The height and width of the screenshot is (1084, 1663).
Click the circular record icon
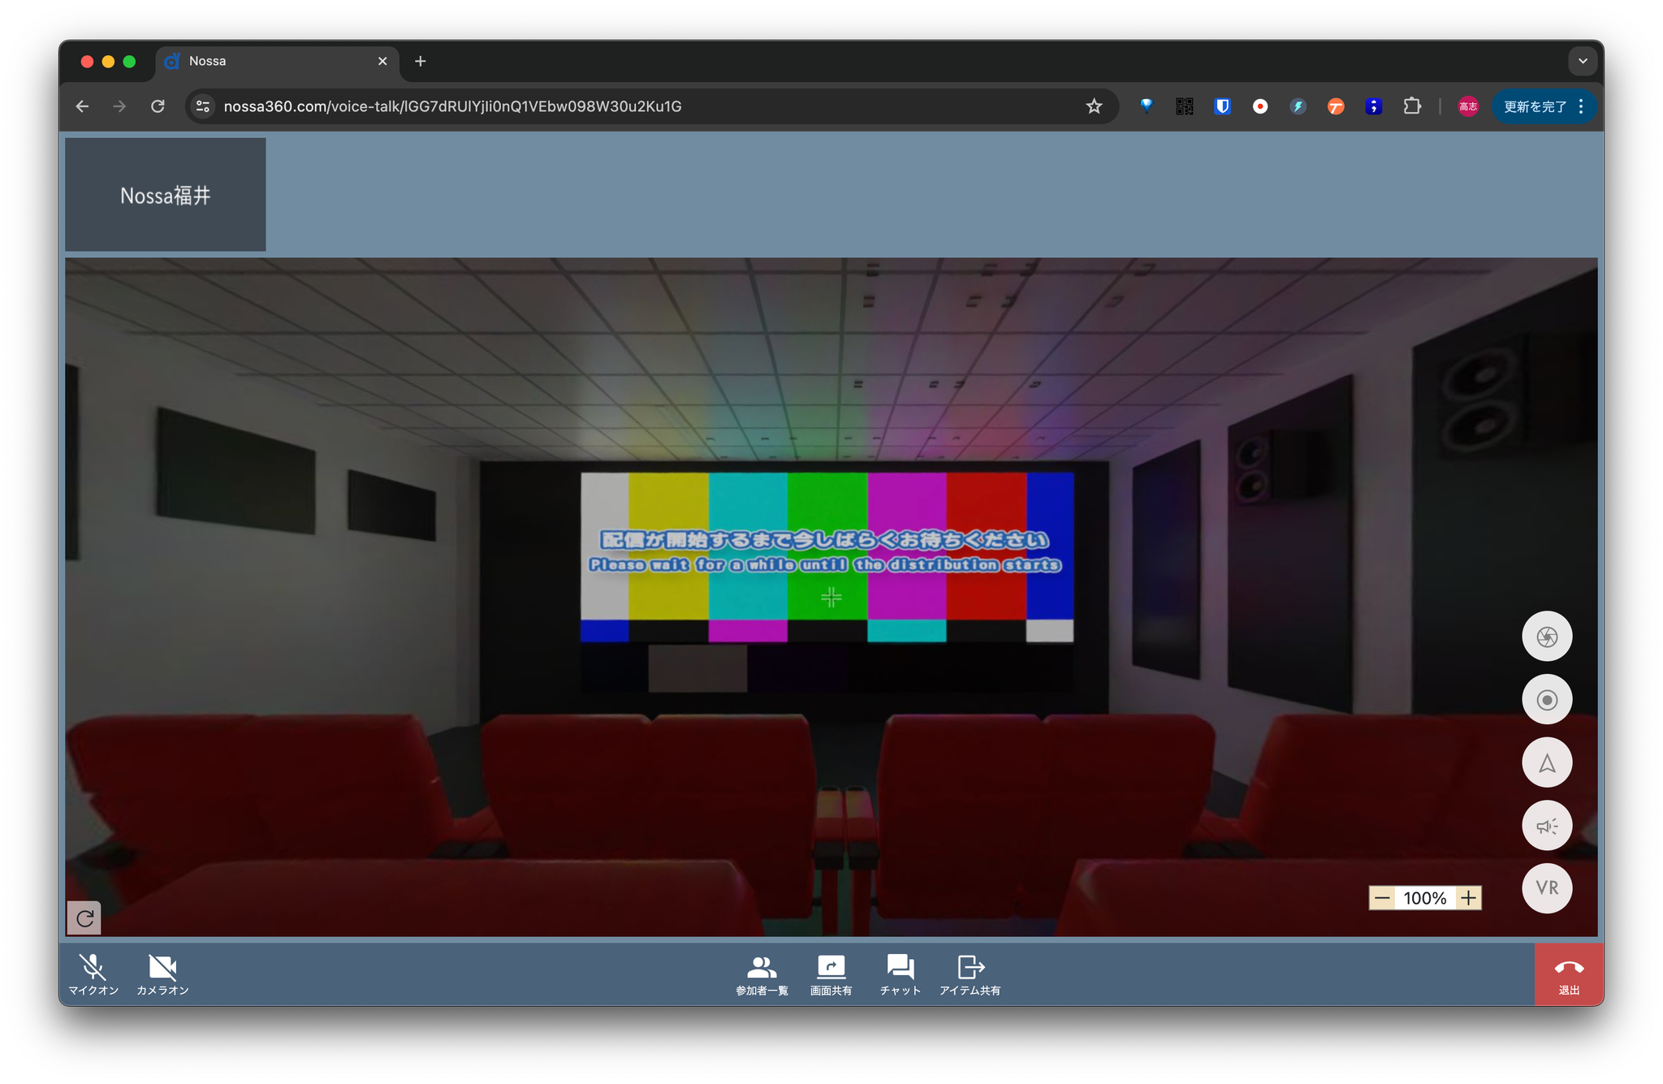[x=1547, y=700]
